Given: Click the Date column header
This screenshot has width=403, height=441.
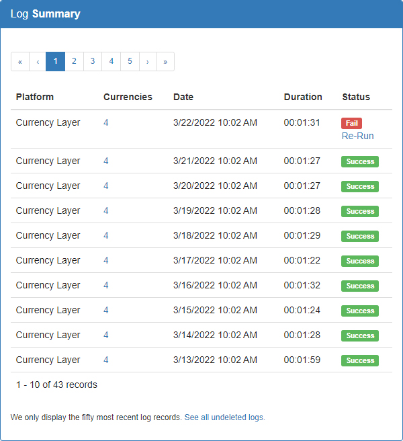Looking at the screenshot, I should click(x=183, y=97).
